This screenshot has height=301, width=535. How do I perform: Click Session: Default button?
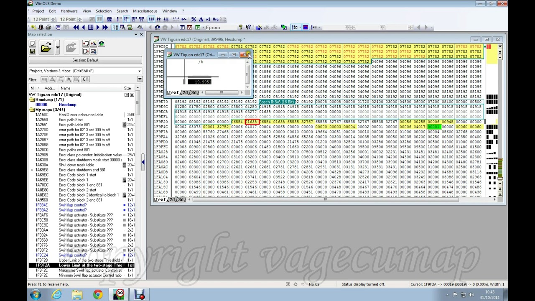coord(85,60)
